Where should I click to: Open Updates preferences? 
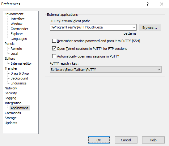[11, 123]
